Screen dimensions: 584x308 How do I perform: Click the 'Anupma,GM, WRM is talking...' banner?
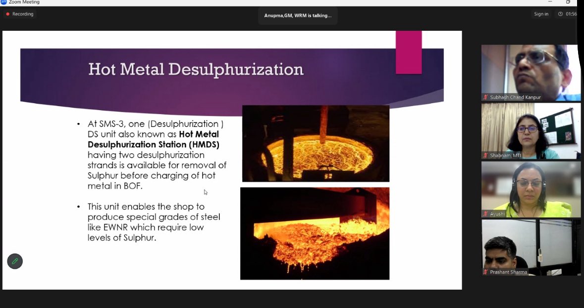coord(298,16)
